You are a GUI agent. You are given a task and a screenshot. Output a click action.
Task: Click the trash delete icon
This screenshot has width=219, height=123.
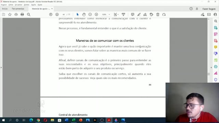(x=158, y=14)
